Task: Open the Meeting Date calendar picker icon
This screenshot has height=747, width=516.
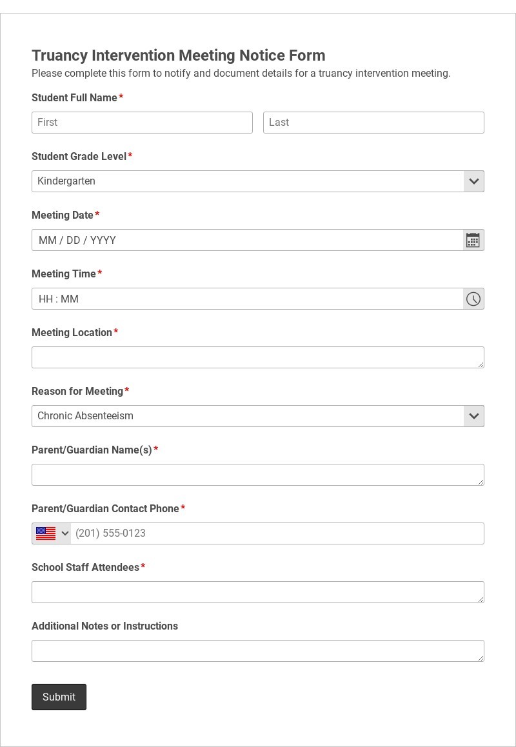Action: 473,240
